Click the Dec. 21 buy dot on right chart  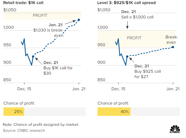(127, 57)
